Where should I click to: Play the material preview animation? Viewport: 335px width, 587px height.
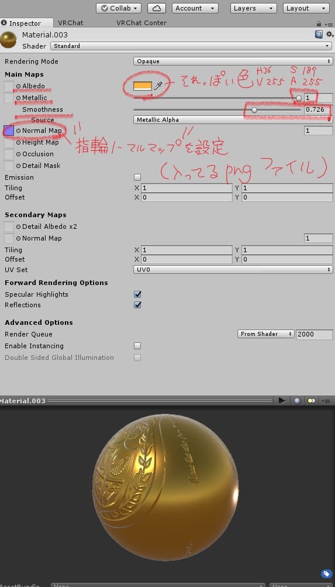coord(282,400)
